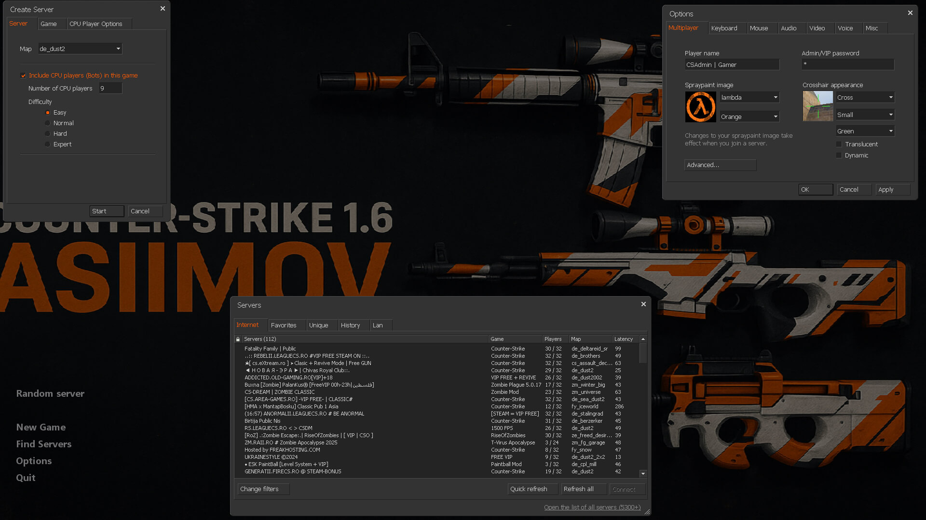Screen dimensions: 926x520
Task: Switch to the Lan tab in Servers
Action: (x=381, y=325)
